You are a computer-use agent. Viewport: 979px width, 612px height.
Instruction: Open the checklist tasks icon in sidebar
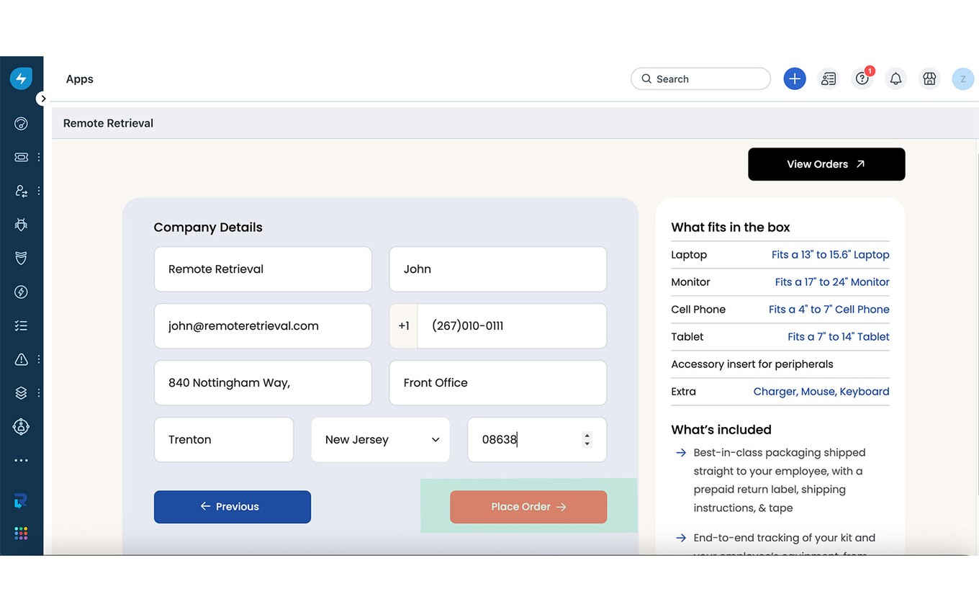(21, 325)
